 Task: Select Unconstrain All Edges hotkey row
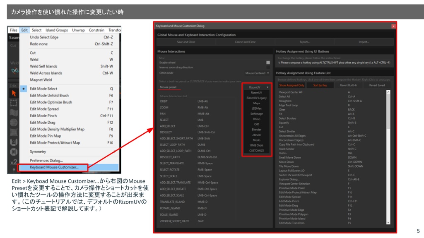tap(332, 136)
